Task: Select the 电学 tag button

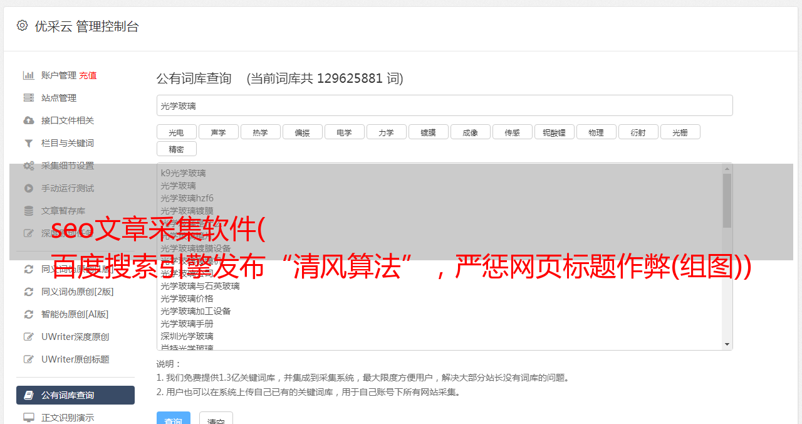Action: pyautogui.click(x=344, y=132)
